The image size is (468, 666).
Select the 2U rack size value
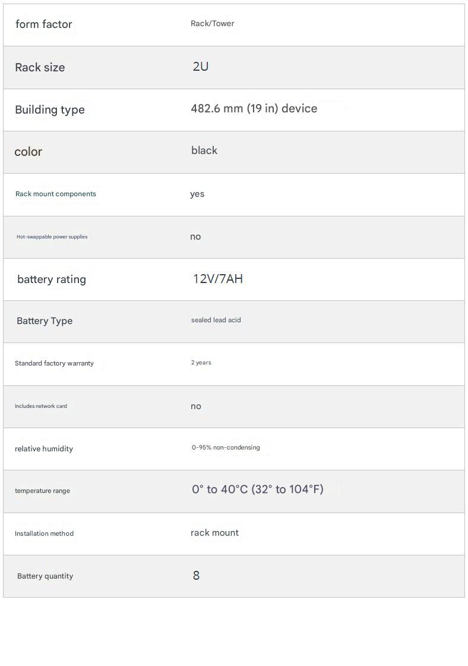(x=200, y=67)
